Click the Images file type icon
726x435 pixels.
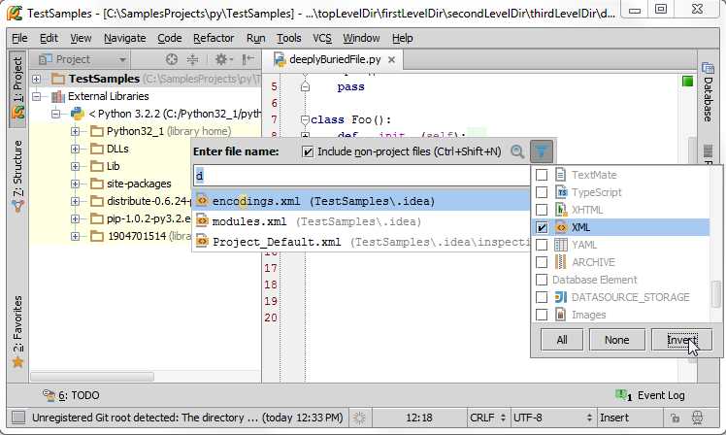tap(561, 315)
